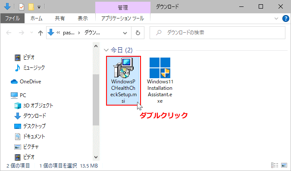Click the Back navigation arrow
This screenshot has height=171, width=291.
click(x=9, y=33)
